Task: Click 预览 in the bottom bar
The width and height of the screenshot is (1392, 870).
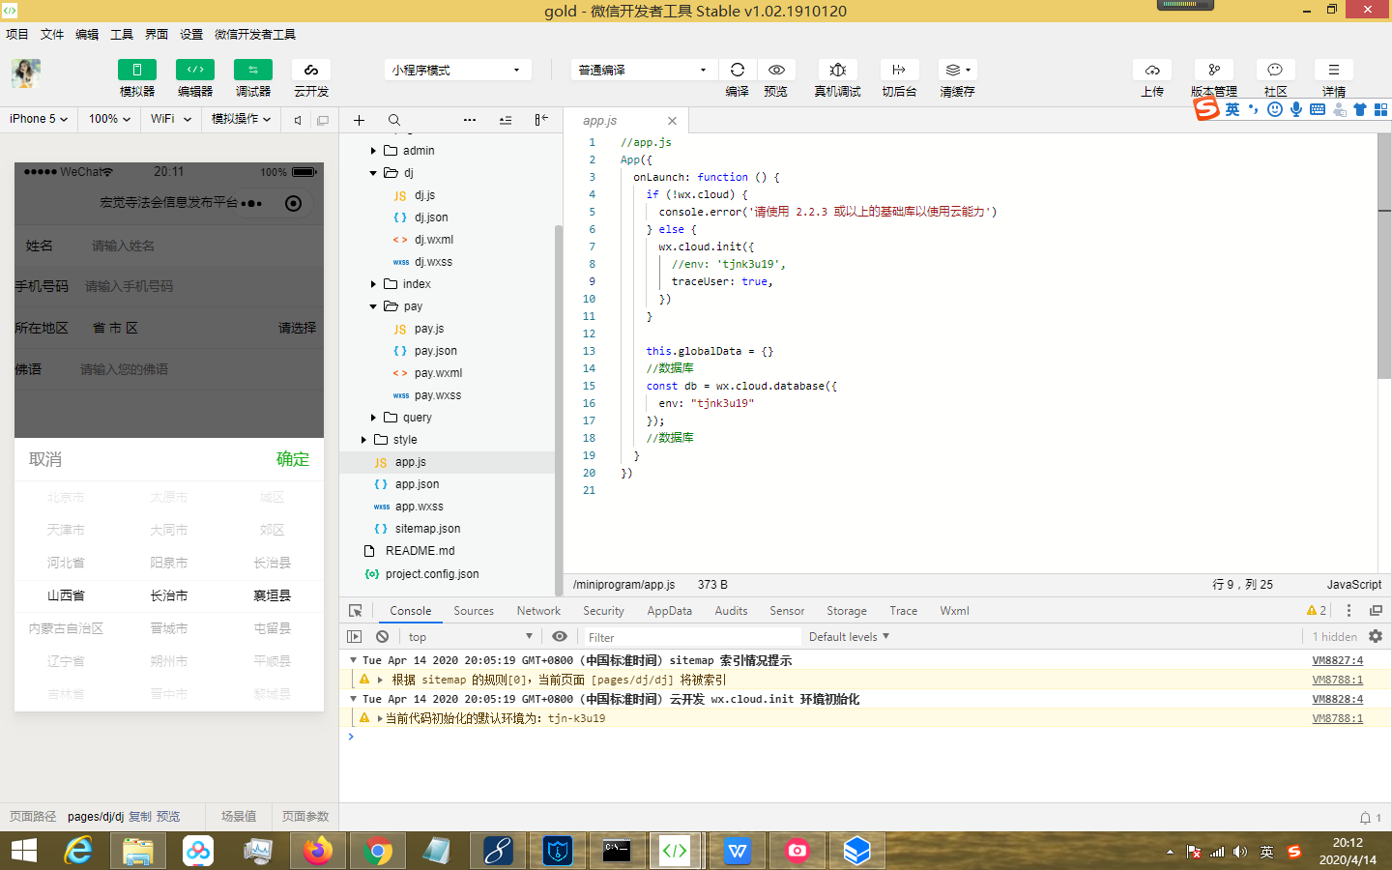Action: pyautogui.click(x=168, y=817)
